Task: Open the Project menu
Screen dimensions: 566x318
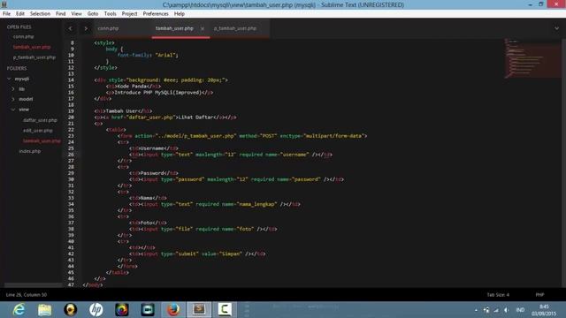Action: (129, 14)
